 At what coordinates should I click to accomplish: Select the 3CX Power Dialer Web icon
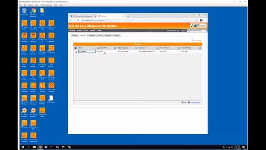pyautogui.click(x=33, y=25)
